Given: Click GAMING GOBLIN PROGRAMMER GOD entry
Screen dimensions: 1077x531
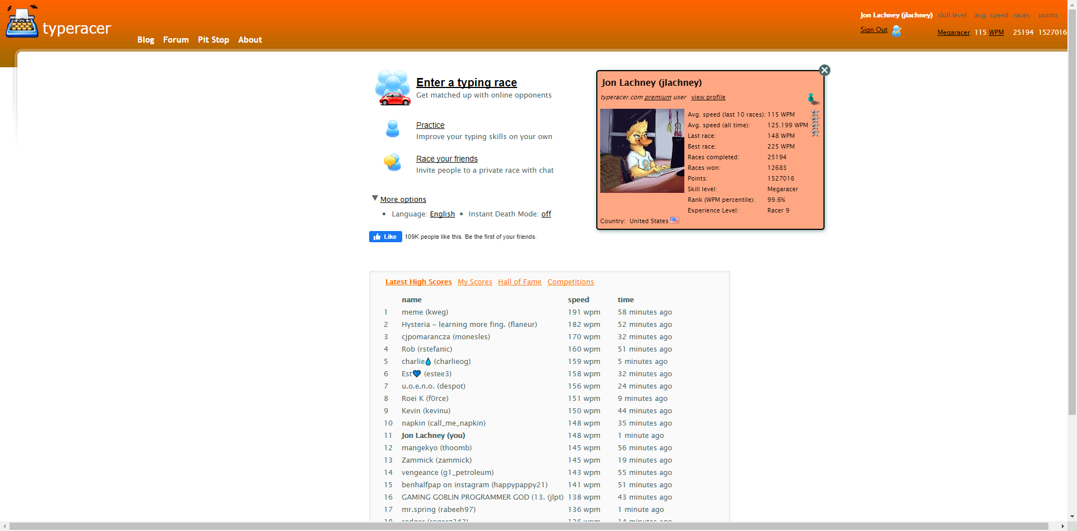Looking at the screenshot, I should [x=482, y=497].
